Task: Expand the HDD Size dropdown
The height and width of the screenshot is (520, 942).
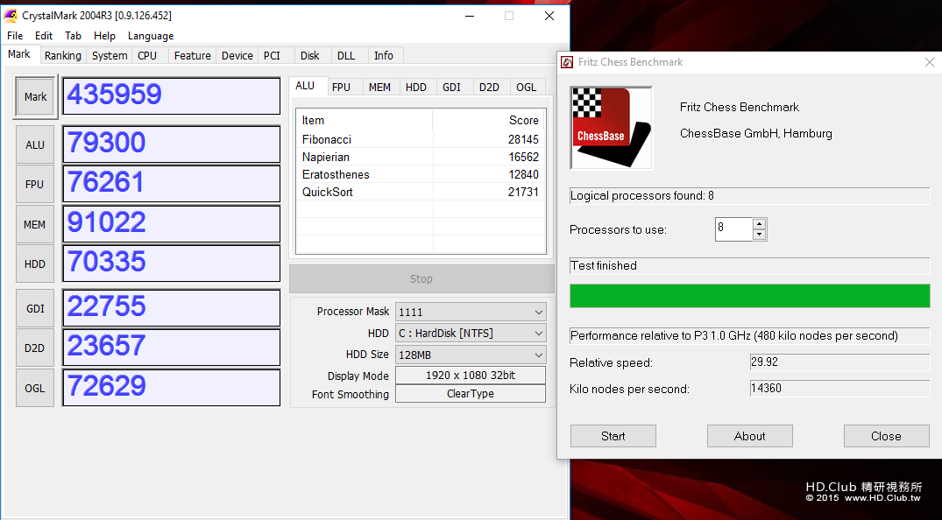Action: click(471, 355)
